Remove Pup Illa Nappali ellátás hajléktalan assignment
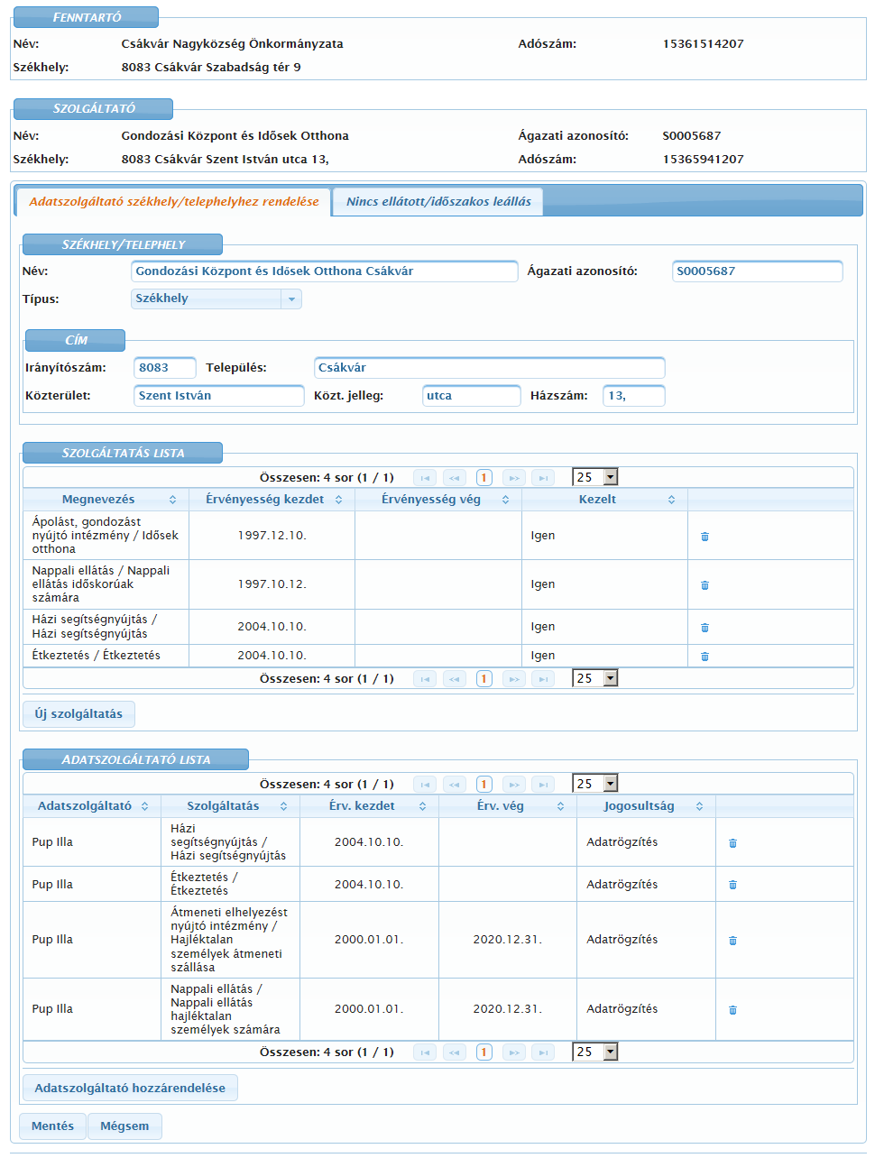This screenshot has width=875, height=1158. coord(732,1010)
